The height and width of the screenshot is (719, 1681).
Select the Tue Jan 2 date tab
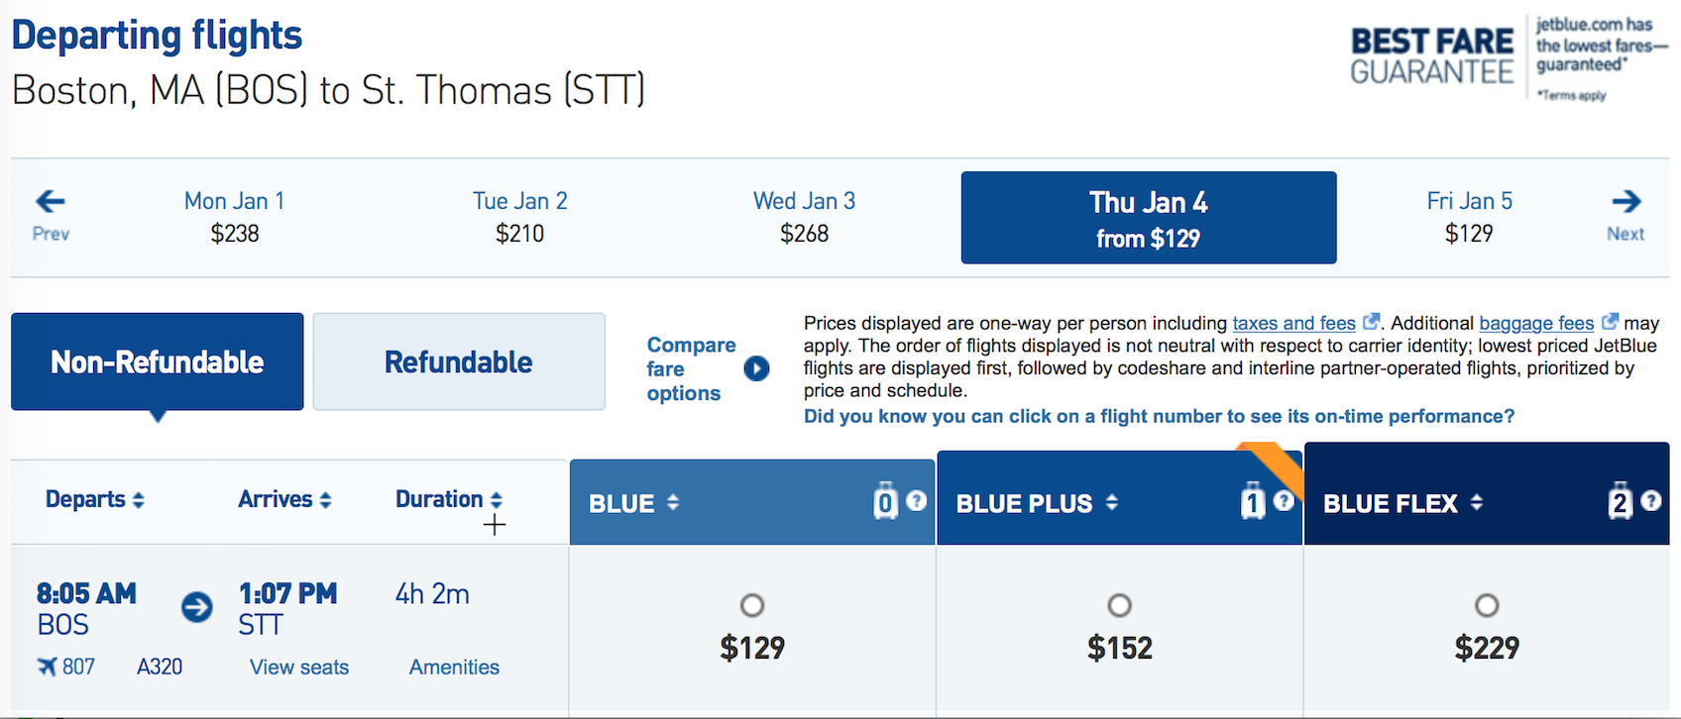519,217
